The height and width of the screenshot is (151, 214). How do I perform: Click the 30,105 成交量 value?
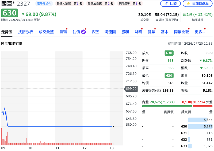[144, 14]
